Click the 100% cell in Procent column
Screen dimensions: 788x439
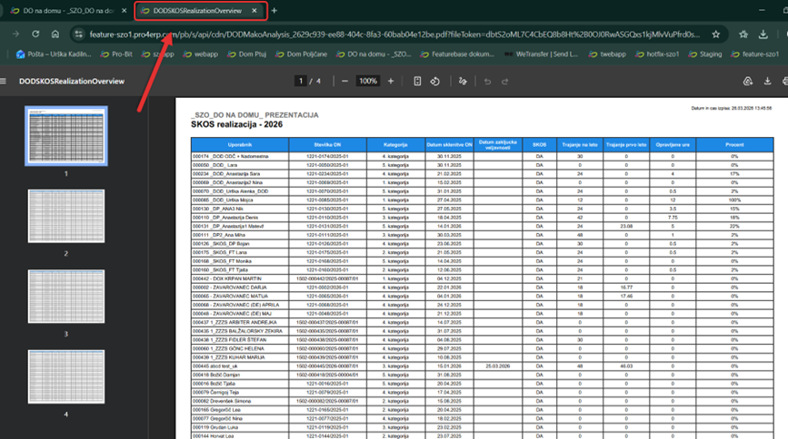coord(734,200)
